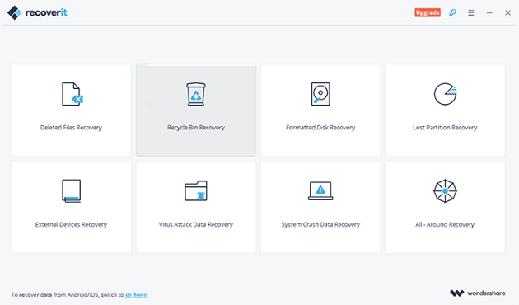The height and width of the screenshot is (305, 519).
Task: Minimize the Recoverit window
Action: (489, 12)
